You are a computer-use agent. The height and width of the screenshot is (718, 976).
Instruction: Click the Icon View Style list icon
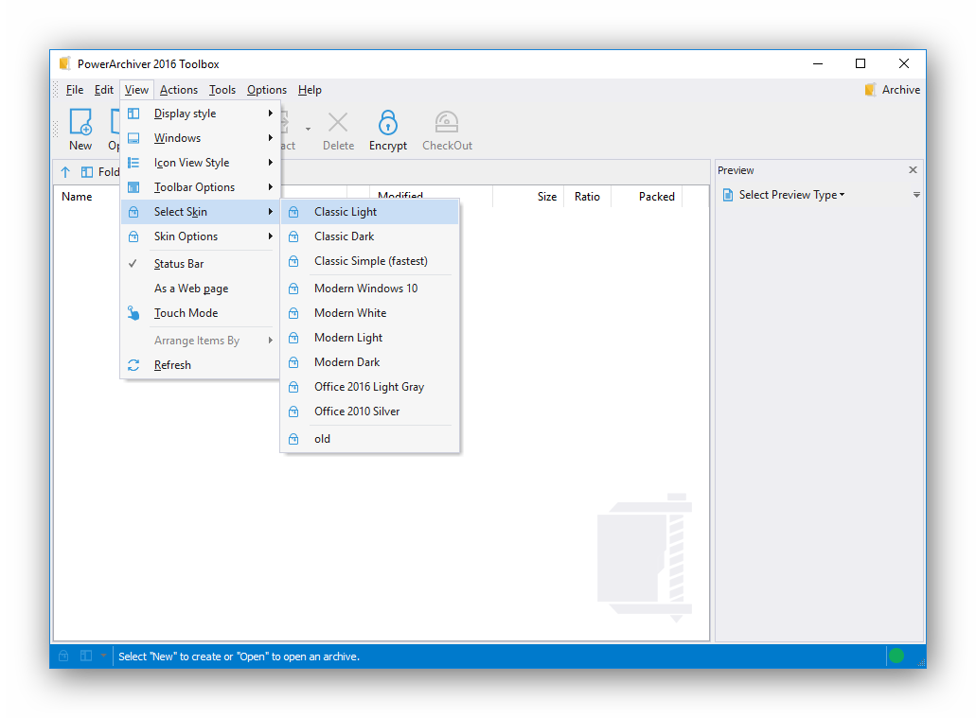[x=133, y=163]
